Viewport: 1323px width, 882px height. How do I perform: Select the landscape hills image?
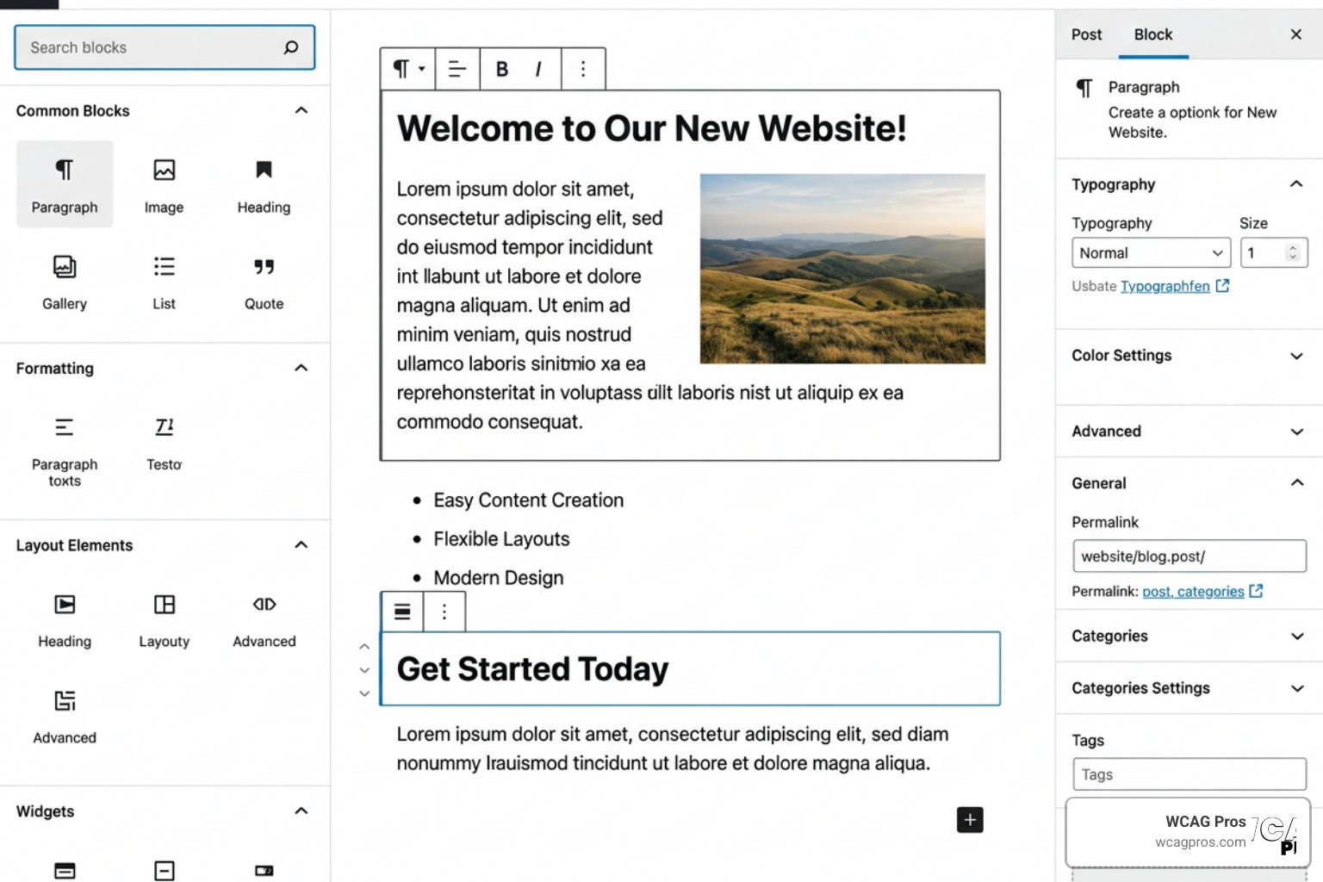(842, 269)
